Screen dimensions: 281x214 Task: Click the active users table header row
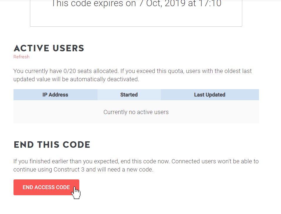[x=136, y=94]
